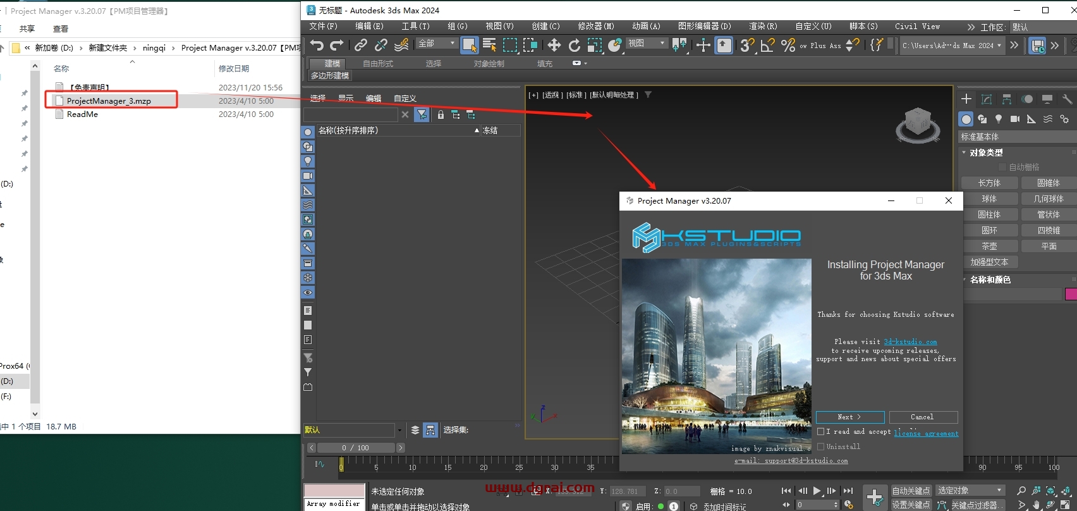Click the Rectangular Selection Region icon

click(509, 45)
